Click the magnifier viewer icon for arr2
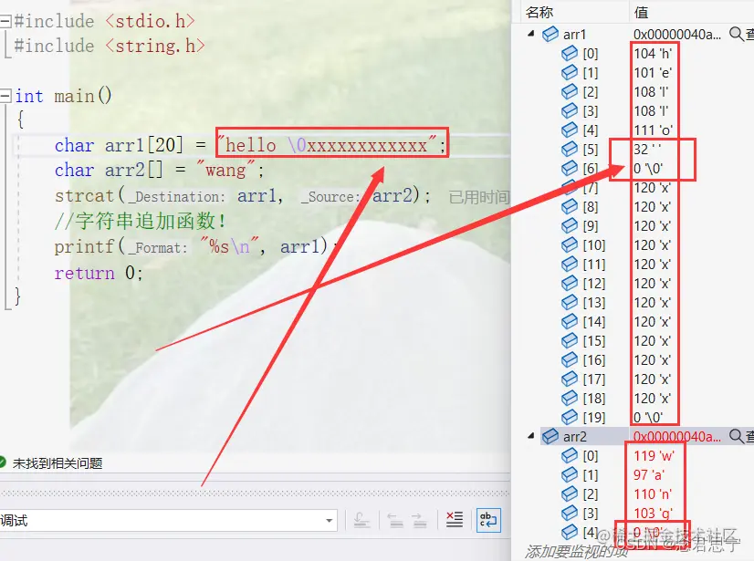754x561 pixels. click(736, 436)
